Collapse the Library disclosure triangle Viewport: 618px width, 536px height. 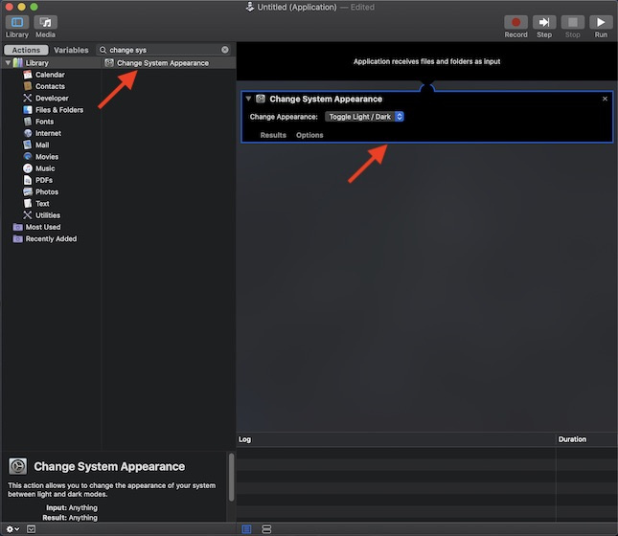[x=9, y=63]
